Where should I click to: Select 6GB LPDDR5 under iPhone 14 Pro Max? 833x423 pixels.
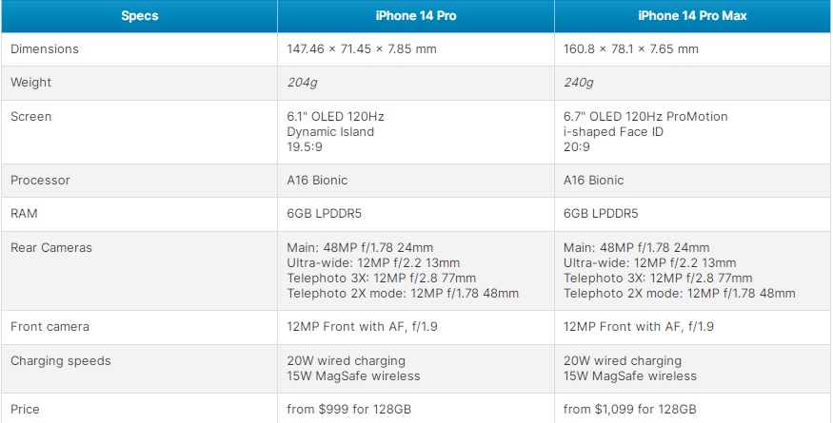pyautogui.click(x=601, y=214)
